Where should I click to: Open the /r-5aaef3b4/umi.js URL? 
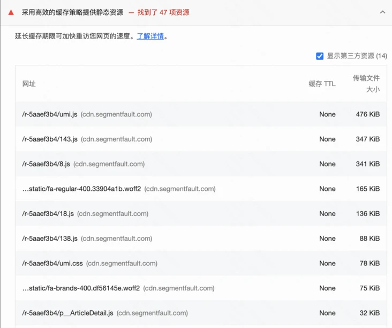point(49,114)
